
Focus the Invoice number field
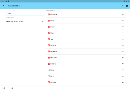pos(25,13)
